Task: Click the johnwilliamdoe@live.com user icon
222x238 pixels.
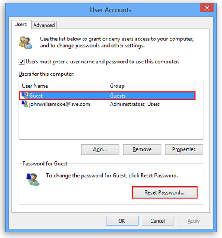Action: (25, 104)
